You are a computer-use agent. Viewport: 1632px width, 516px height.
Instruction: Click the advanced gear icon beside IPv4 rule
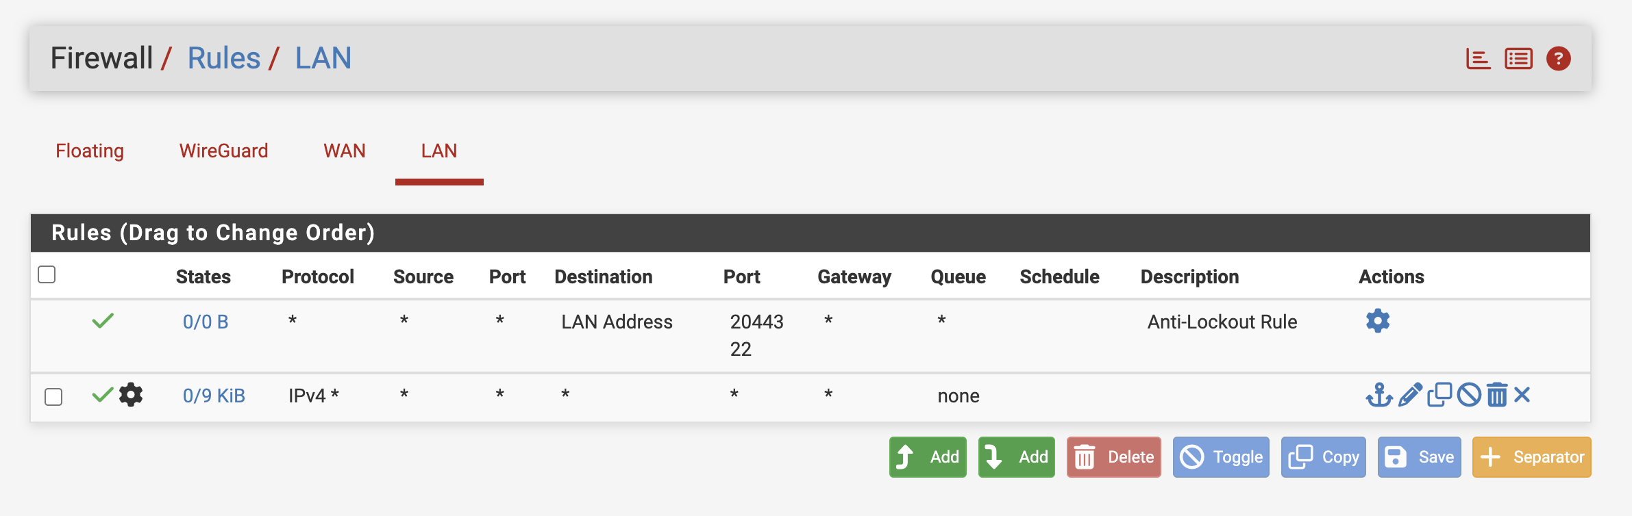click(131, 395)
